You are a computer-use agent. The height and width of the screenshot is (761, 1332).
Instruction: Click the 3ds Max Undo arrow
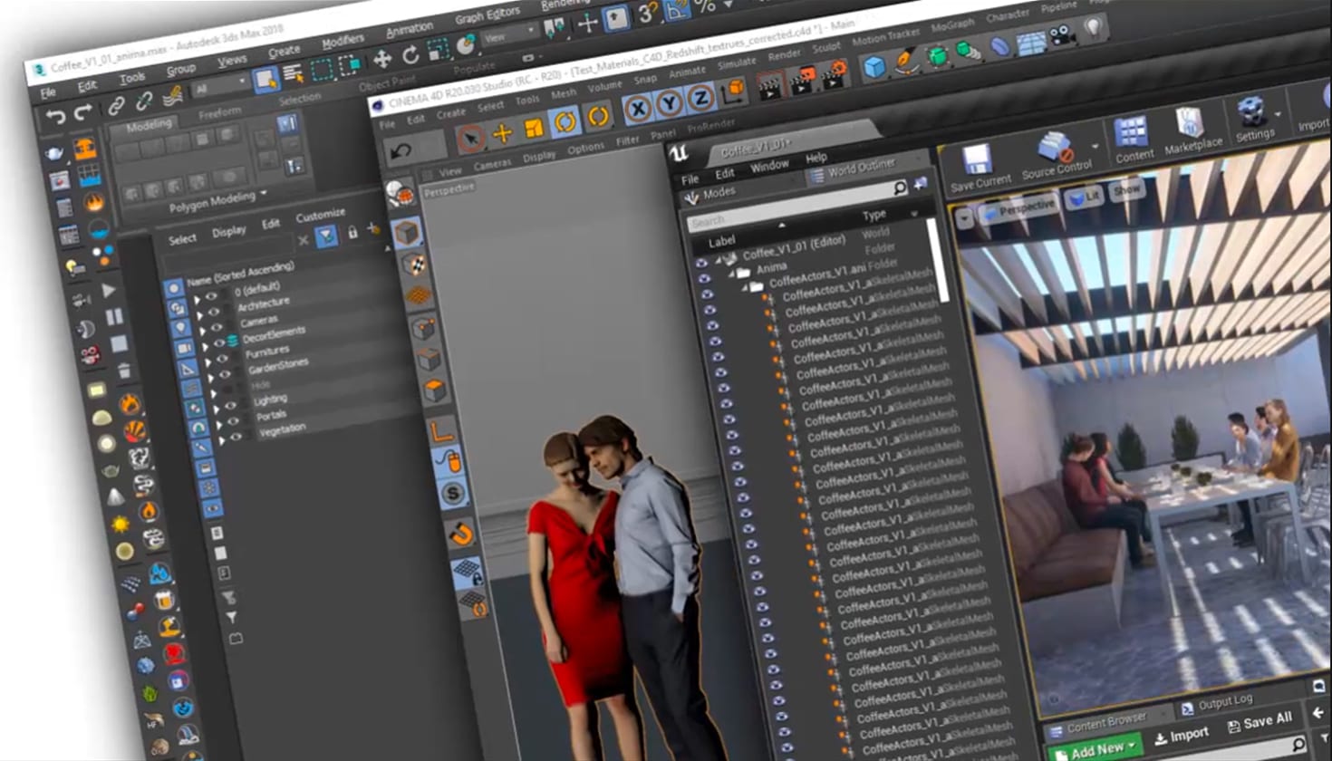(x=55, y=116)
